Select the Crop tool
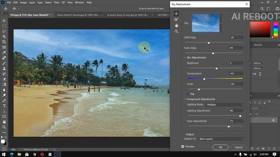 [4, 42]
